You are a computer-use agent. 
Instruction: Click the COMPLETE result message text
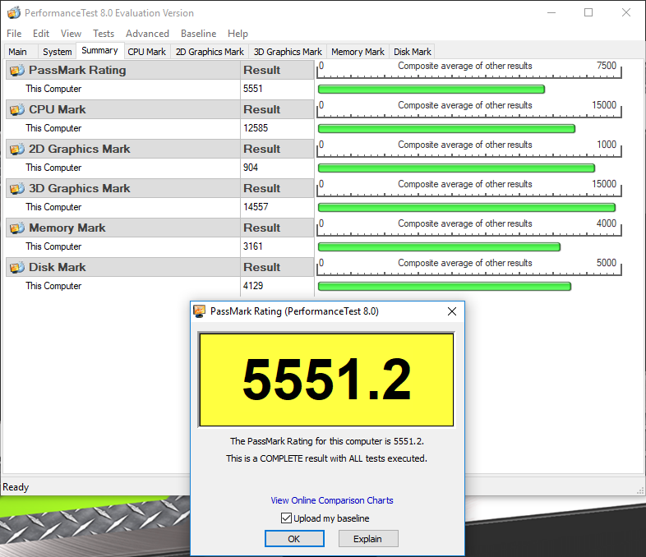tap(327, 458)
